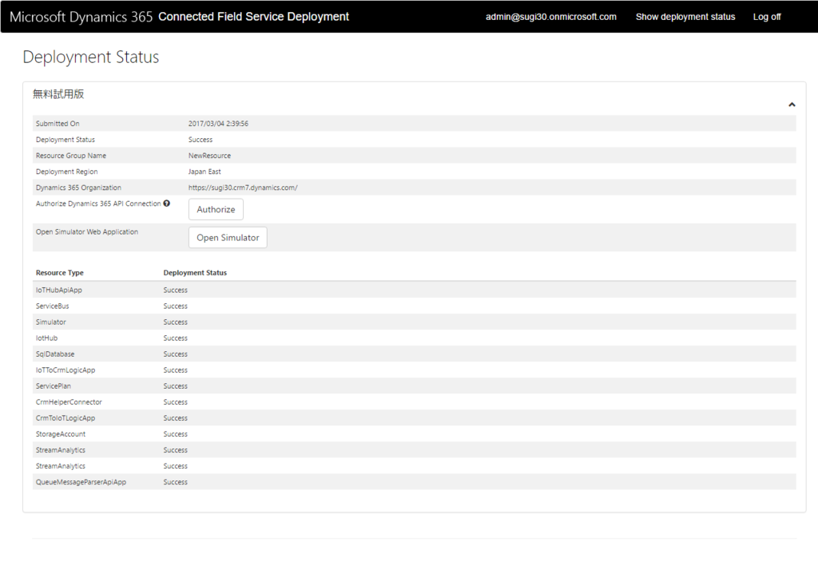Click Success status for SqlDatabase
The image size is (818, 585).
[x=175, y=354]
